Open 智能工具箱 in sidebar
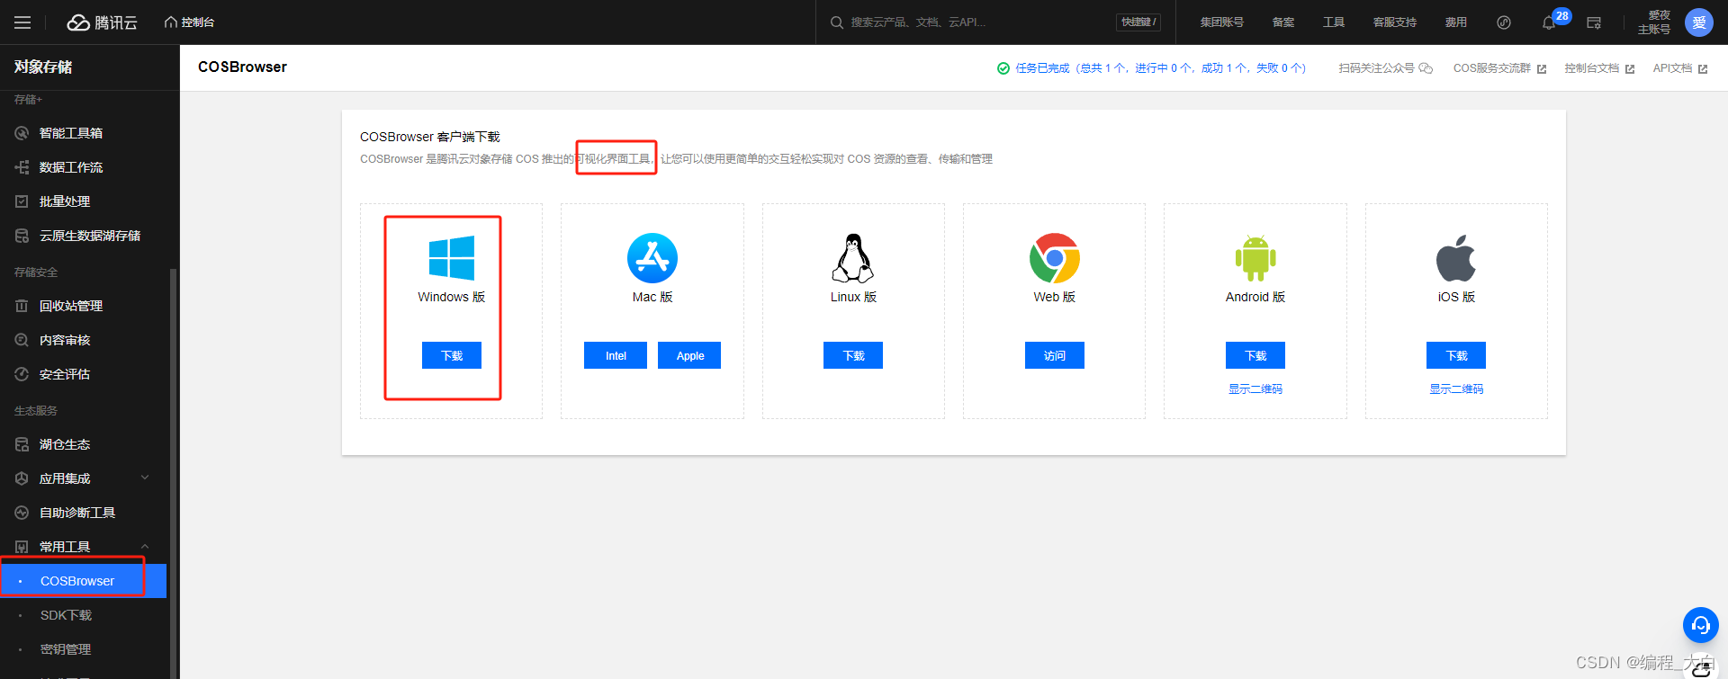The image size is (1728, 679). [x=71, y=133]
